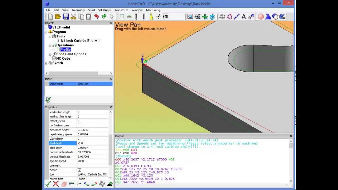This screenshot has width=338, height=190.
Task: Click the XYZ view orientation icon
Action: coord(198,17)
